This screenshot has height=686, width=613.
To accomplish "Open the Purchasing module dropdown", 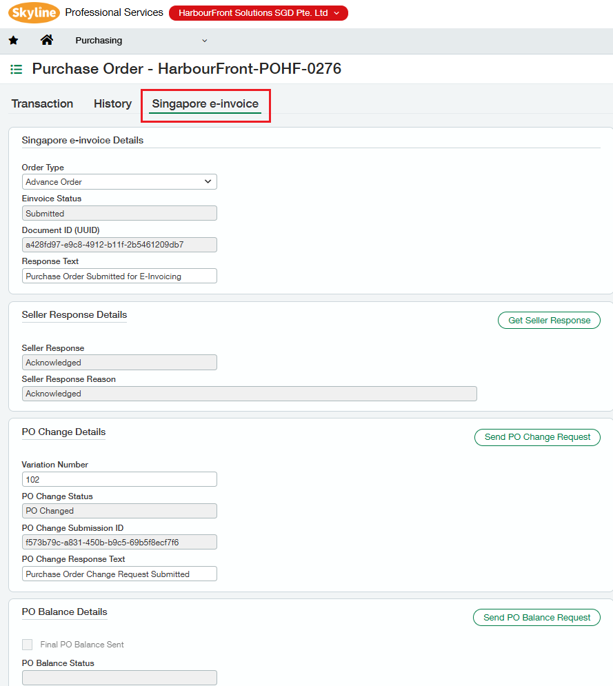I will click(x=141, y=41).
